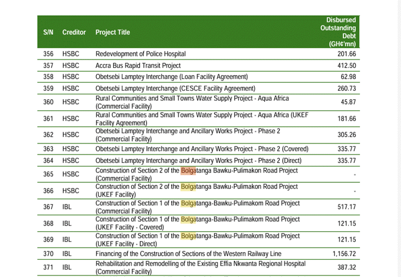Click the Disbursed Outstanding Debt header
The image size is (401, 277).
[338, 32]
